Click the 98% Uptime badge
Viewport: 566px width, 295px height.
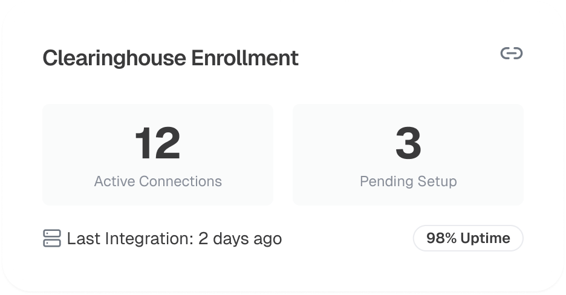coord(467,238)
